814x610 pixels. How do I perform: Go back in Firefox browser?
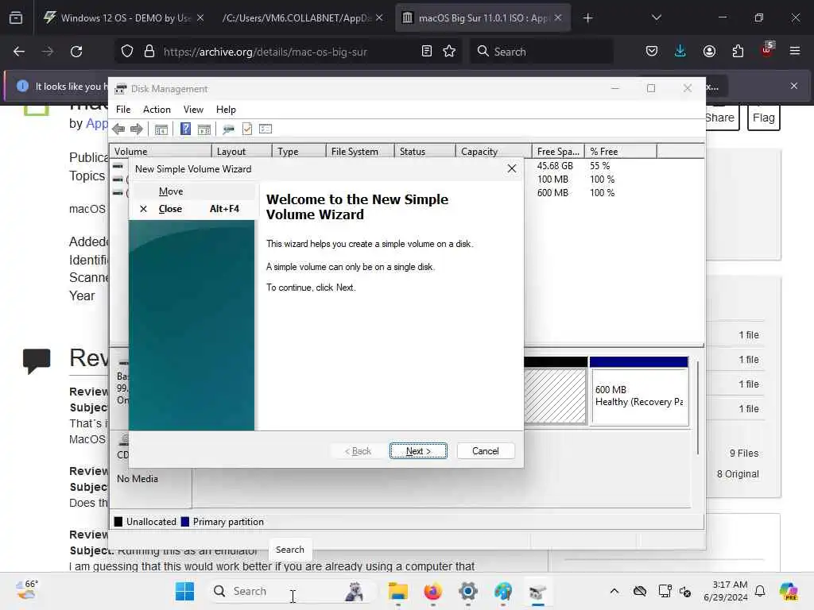click(x=19, y=52)
